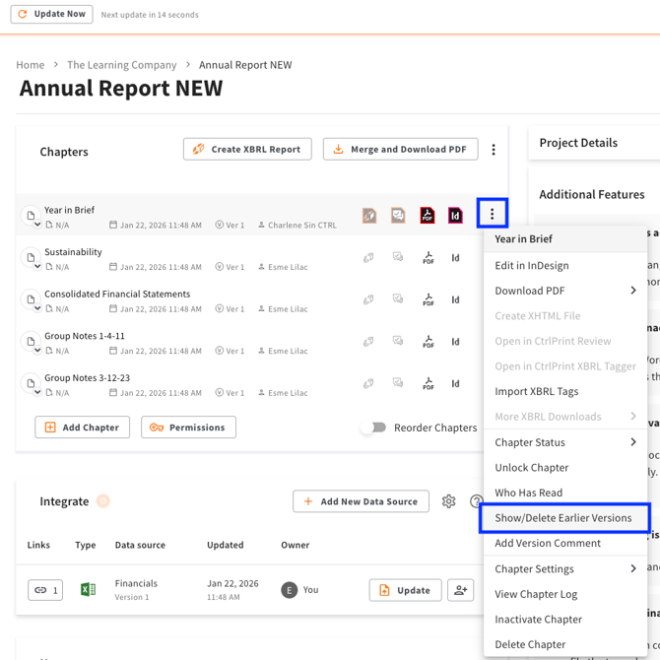Click the Sustainability chapter PDF icon
660x660 pixels.
(428, 258)
